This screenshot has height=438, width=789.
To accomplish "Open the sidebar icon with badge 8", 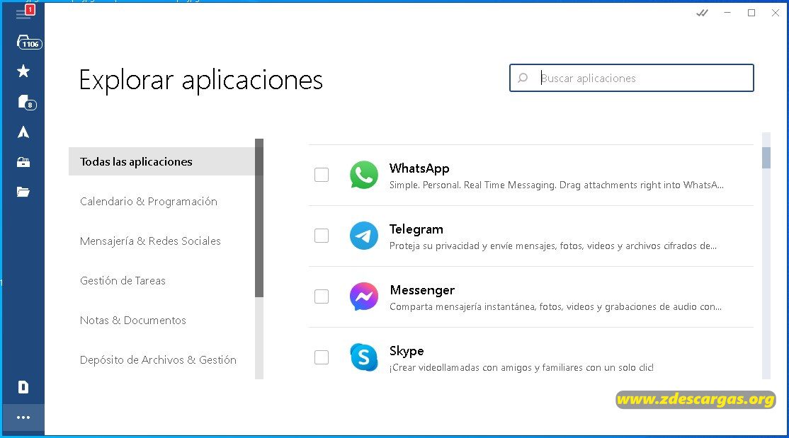I will point(27,102).
